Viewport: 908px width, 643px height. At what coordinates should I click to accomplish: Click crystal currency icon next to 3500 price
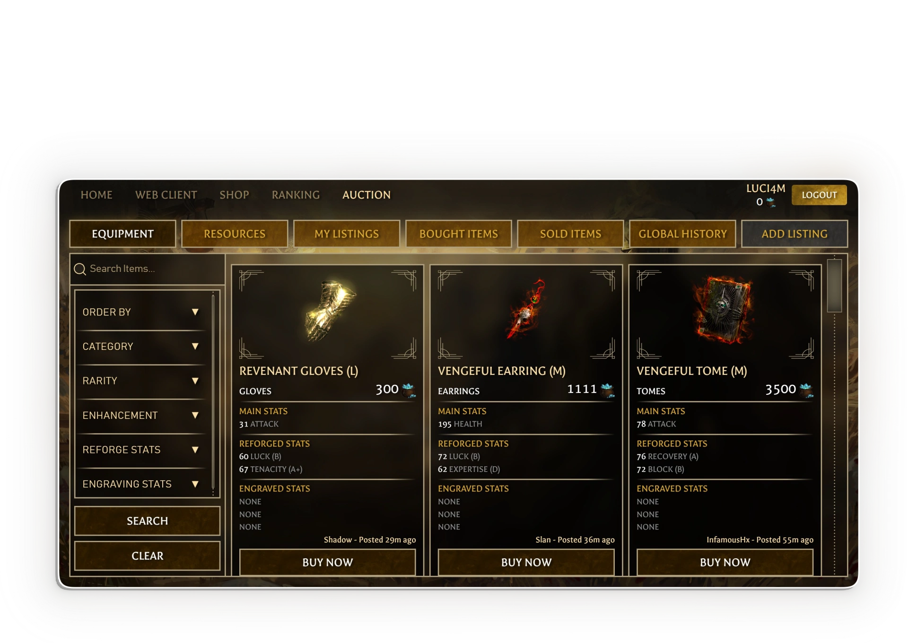click(x=806, y=391)
